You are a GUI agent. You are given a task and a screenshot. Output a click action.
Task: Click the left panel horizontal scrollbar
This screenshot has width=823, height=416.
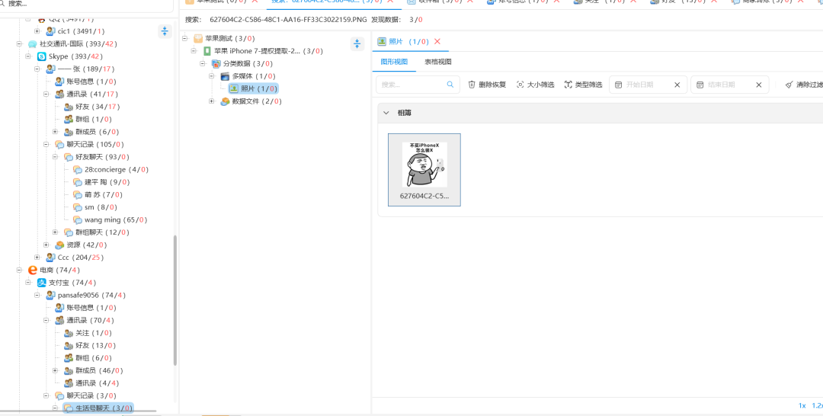click(x=78, y=411)
